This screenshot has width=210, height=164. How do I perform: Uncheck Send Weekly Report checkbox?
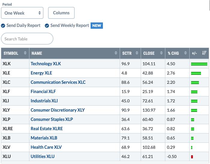click(47, 25)
